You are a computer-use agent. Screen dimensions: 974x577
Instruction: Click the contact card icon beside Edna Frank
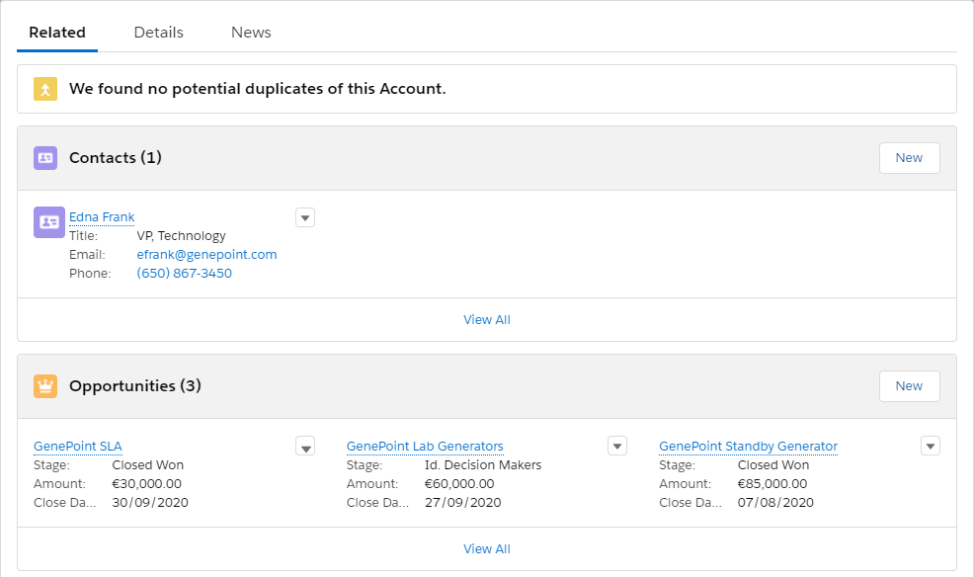48,222
